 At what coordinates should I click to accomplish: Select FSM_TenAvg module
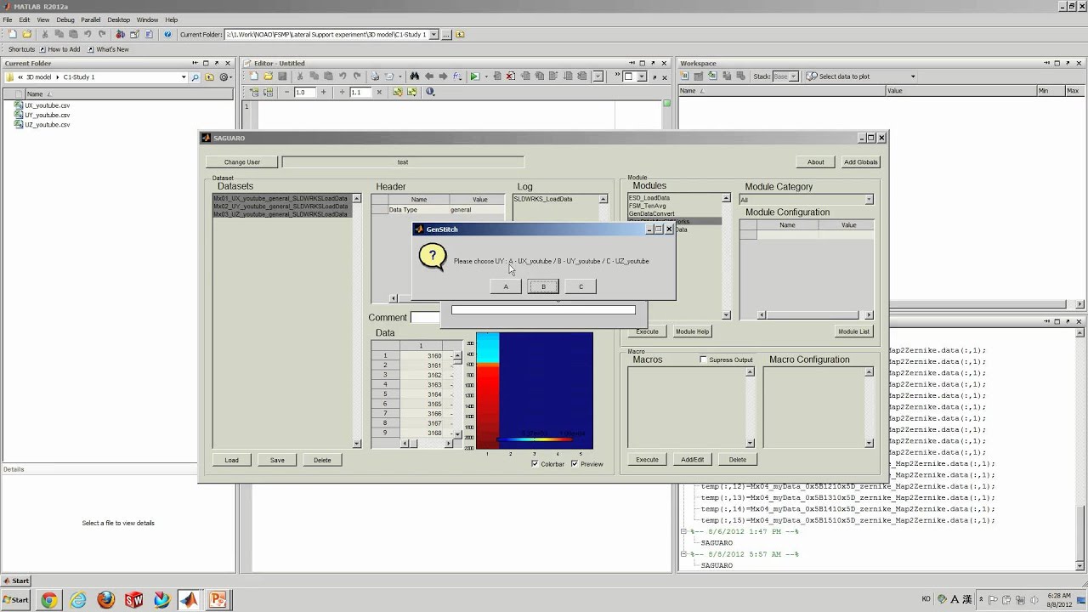coord(648,206)
